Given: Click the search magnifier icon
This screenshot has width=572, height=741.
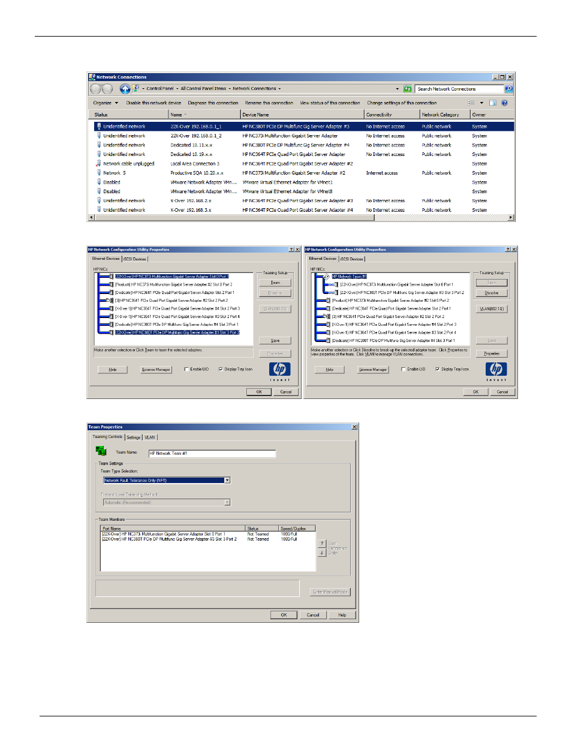Looking at the screenshot, I should [x=508, y=89].
